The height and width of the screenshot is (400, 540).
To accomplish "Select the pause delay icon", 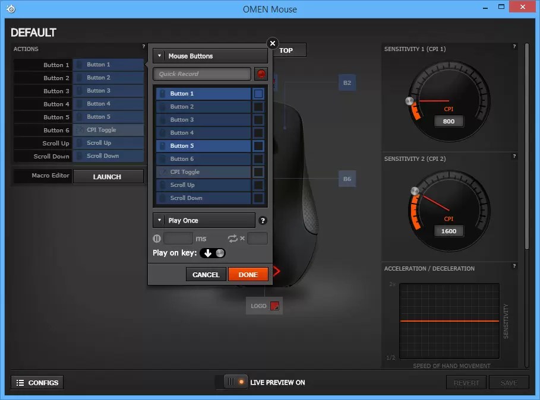I will point(156,238).
